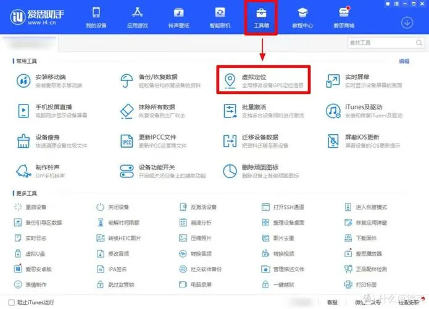Open 图片去重 tool
Viewport: 429px width, 309px height.
click(278, 238)
